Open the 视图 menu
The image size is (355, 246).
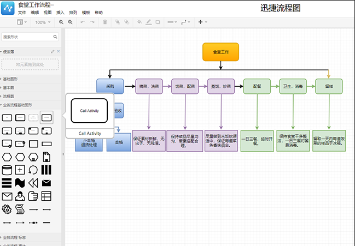(48, 13)
